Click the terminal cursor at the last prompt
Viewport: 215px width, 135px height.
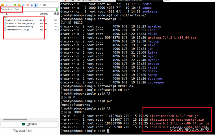click(x=108, y=131)
